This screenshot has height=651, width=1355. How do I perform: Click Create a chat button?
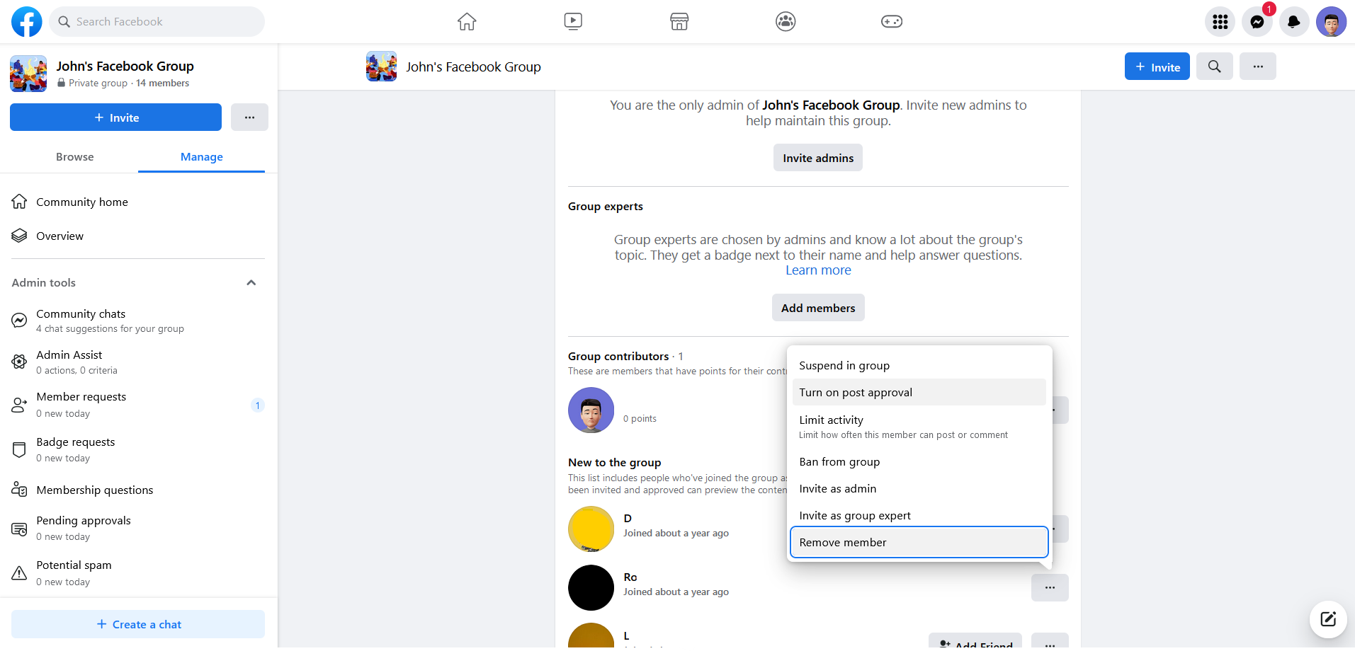(x=138, y=624)
